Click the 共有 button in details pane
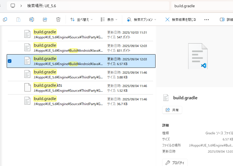 (x=172, y=110)
